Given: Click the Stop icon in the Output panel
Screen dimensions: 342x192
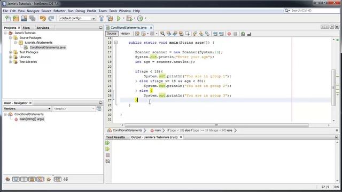Looking at the screenshot, I should point(108,155).
